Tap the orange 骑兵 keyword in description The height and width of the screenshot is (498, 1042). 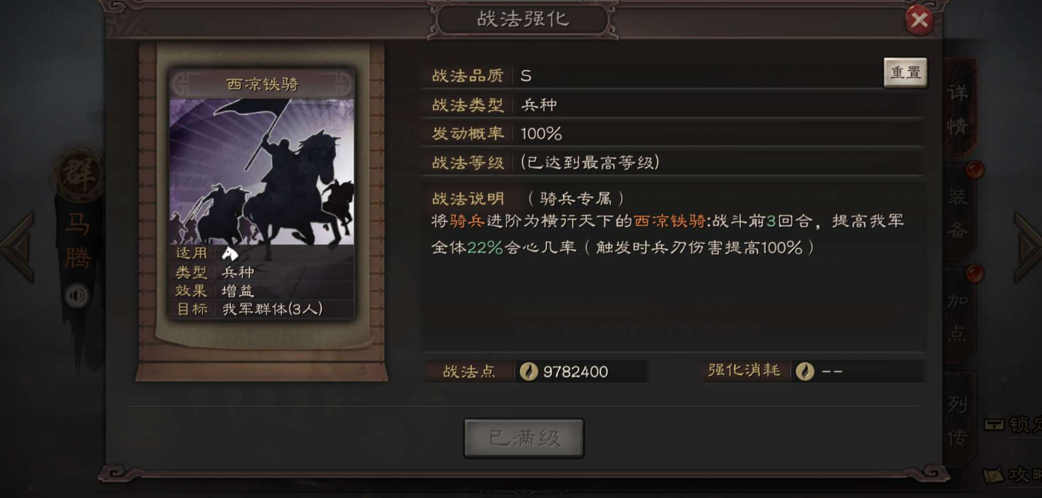(x=468, y=221)
